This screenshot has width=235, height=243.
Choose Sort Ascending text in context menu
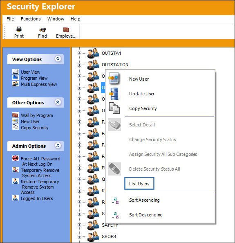tap(144, 200)
